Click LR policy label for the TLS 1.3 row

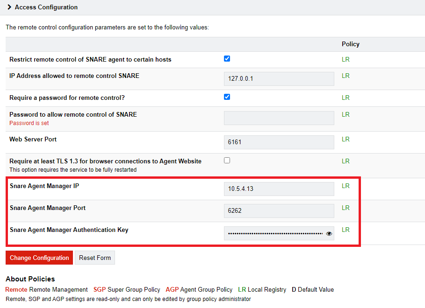[346, 161]
